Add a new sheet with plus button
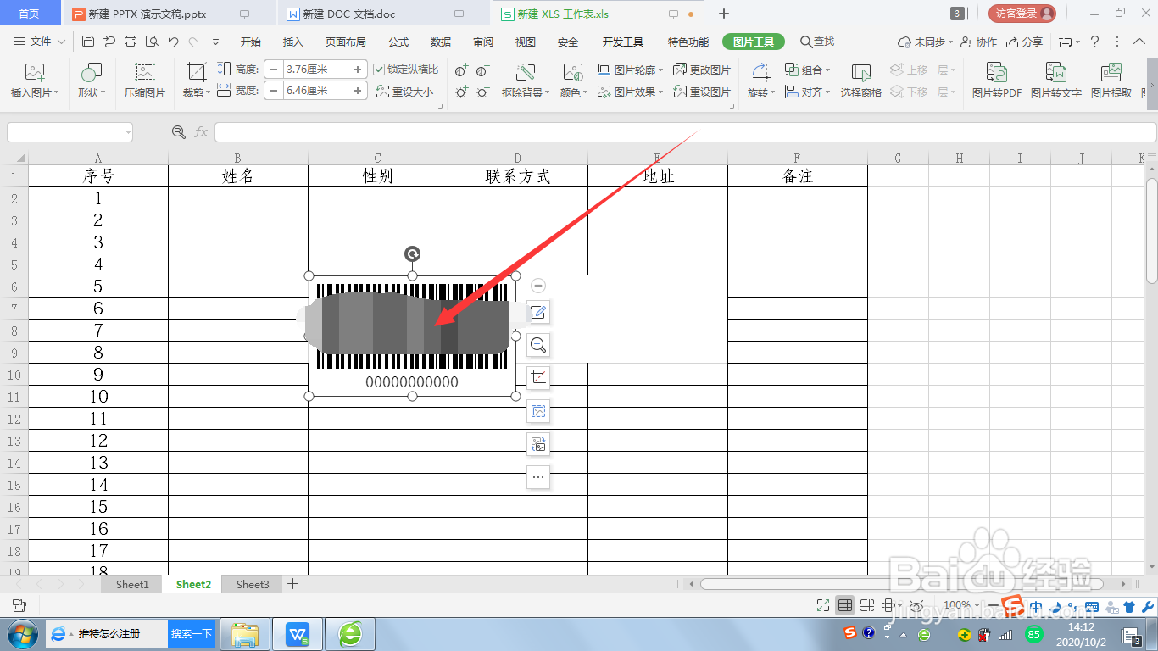The image size is (1158, 651). click(292, 584)
